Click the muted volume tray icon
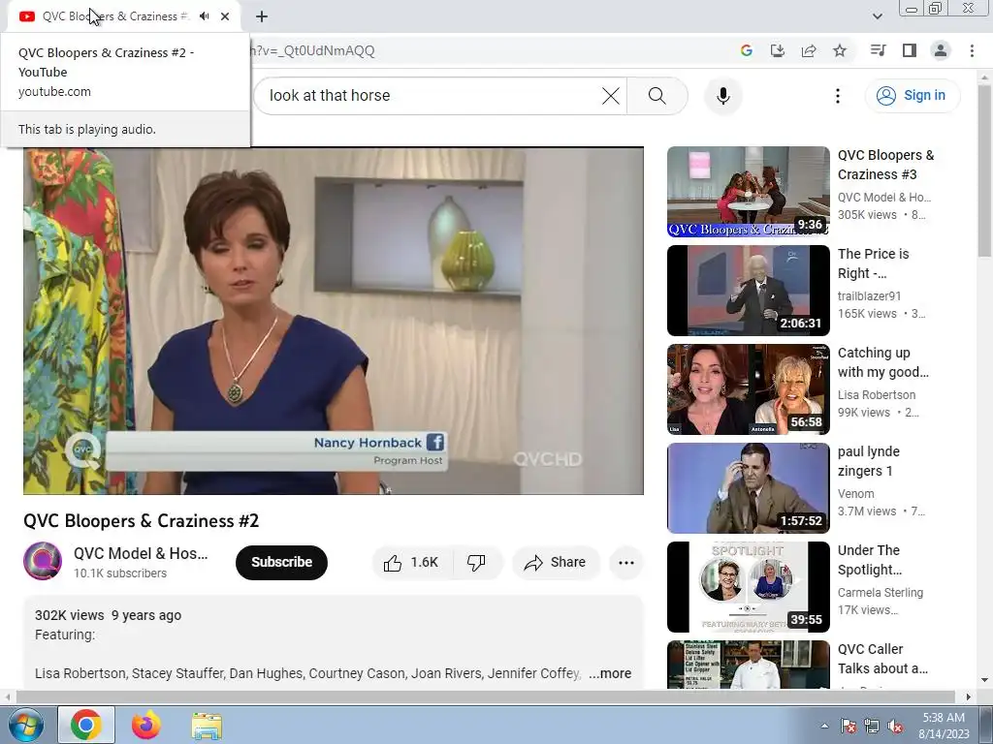This screenshot has width=993, height=744. point(895,726)
